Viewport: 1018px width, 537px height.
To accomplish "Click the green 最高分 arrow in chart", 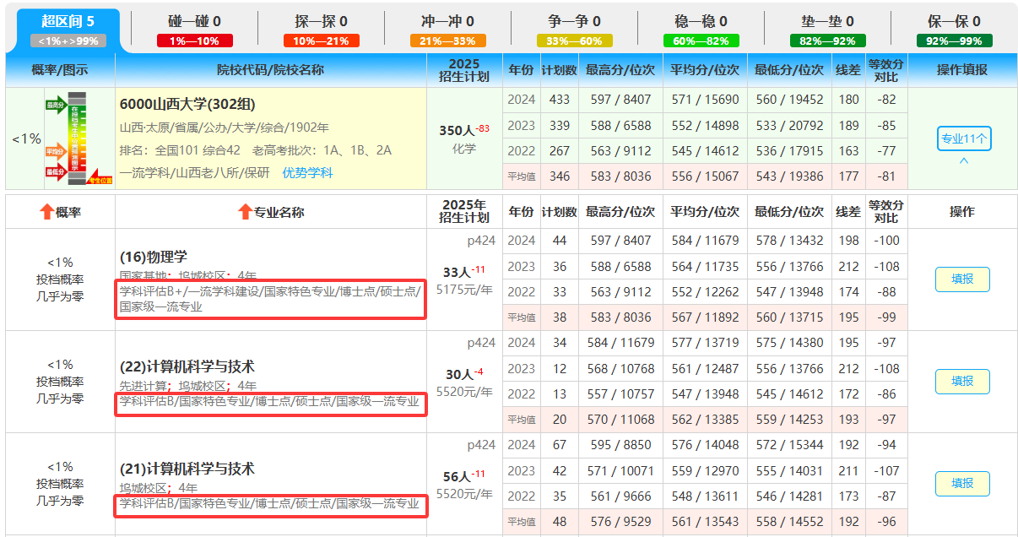I will 56,104.
